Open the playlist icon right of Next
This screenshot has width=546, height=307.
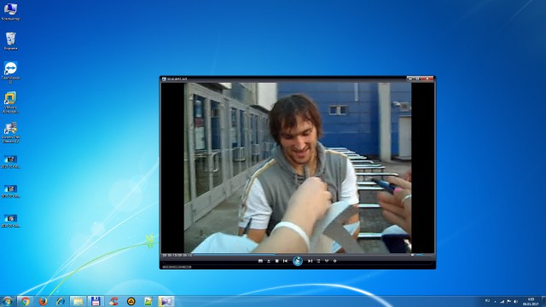[x=318, y=261]
